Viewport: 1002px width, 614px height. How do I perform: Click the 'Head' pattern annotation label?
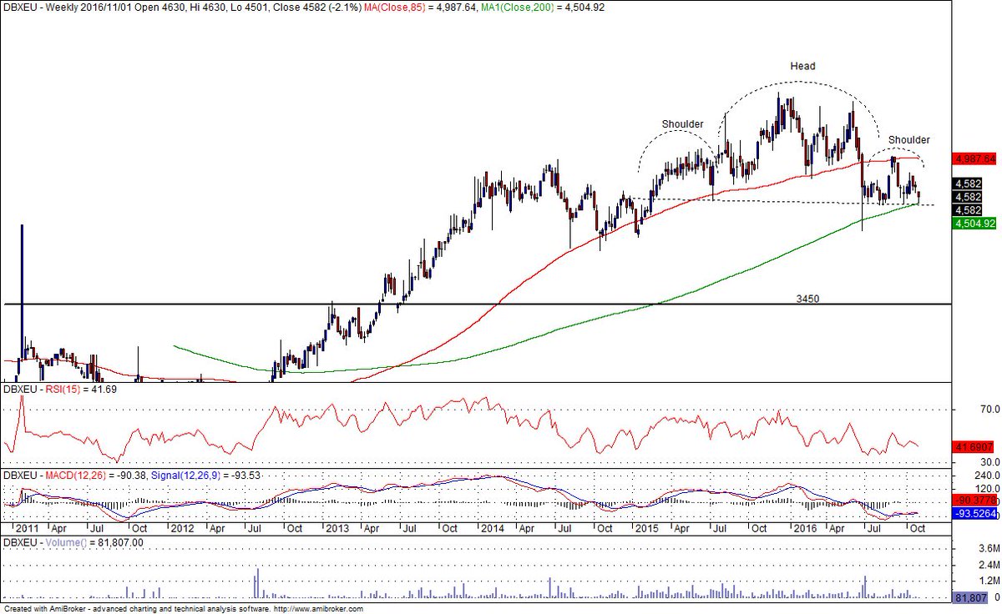coord(802,66)
